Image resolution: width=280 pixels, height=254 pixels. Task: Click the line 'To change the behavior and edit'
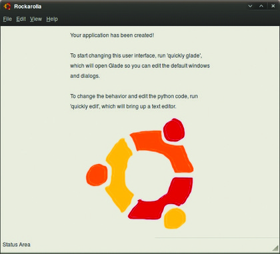click(134, 97)
